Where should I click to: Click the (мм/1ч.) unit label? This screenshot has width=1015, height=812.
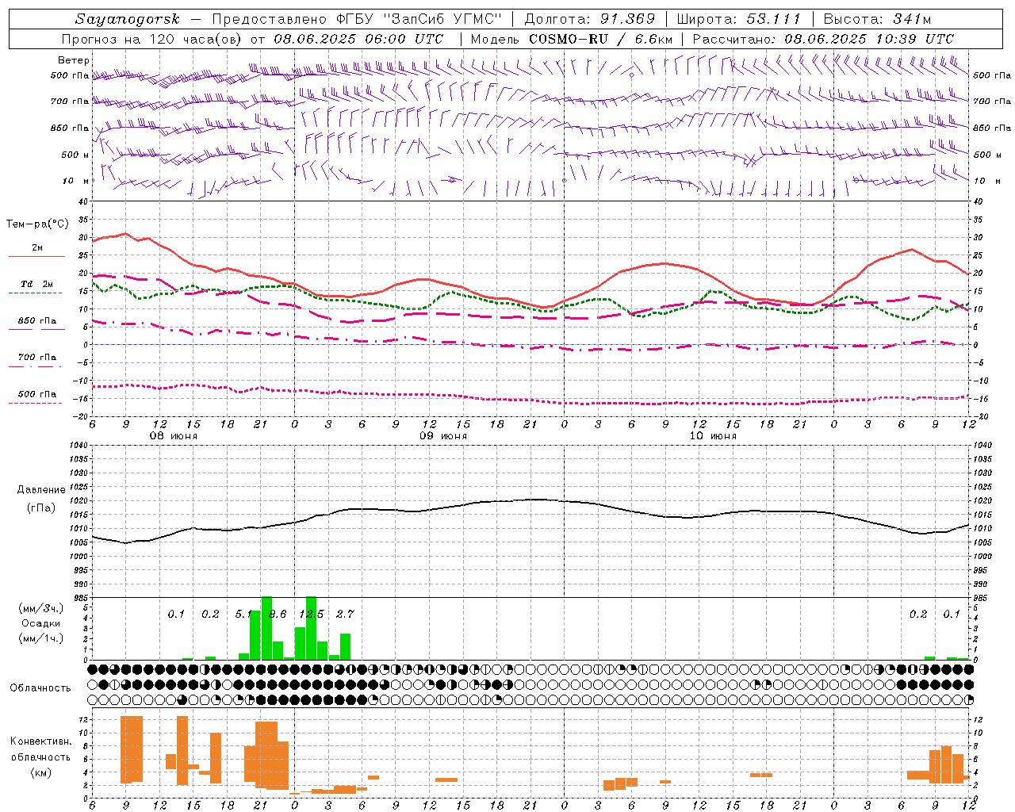[41, 638]
